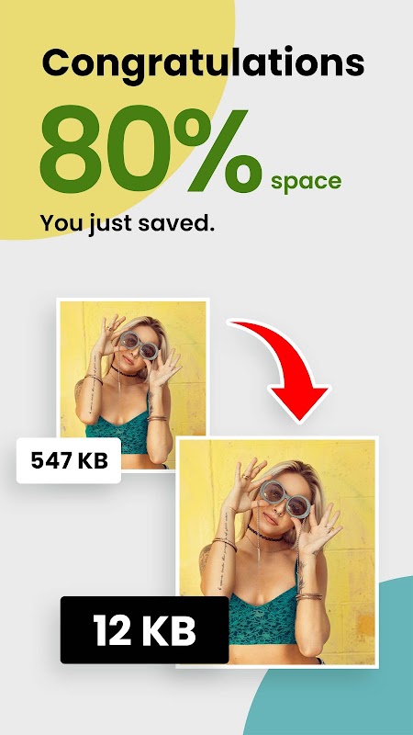Screen dimensions: 413x735
Task: Tap the black 12 KB size label
Action: [145, 629]
